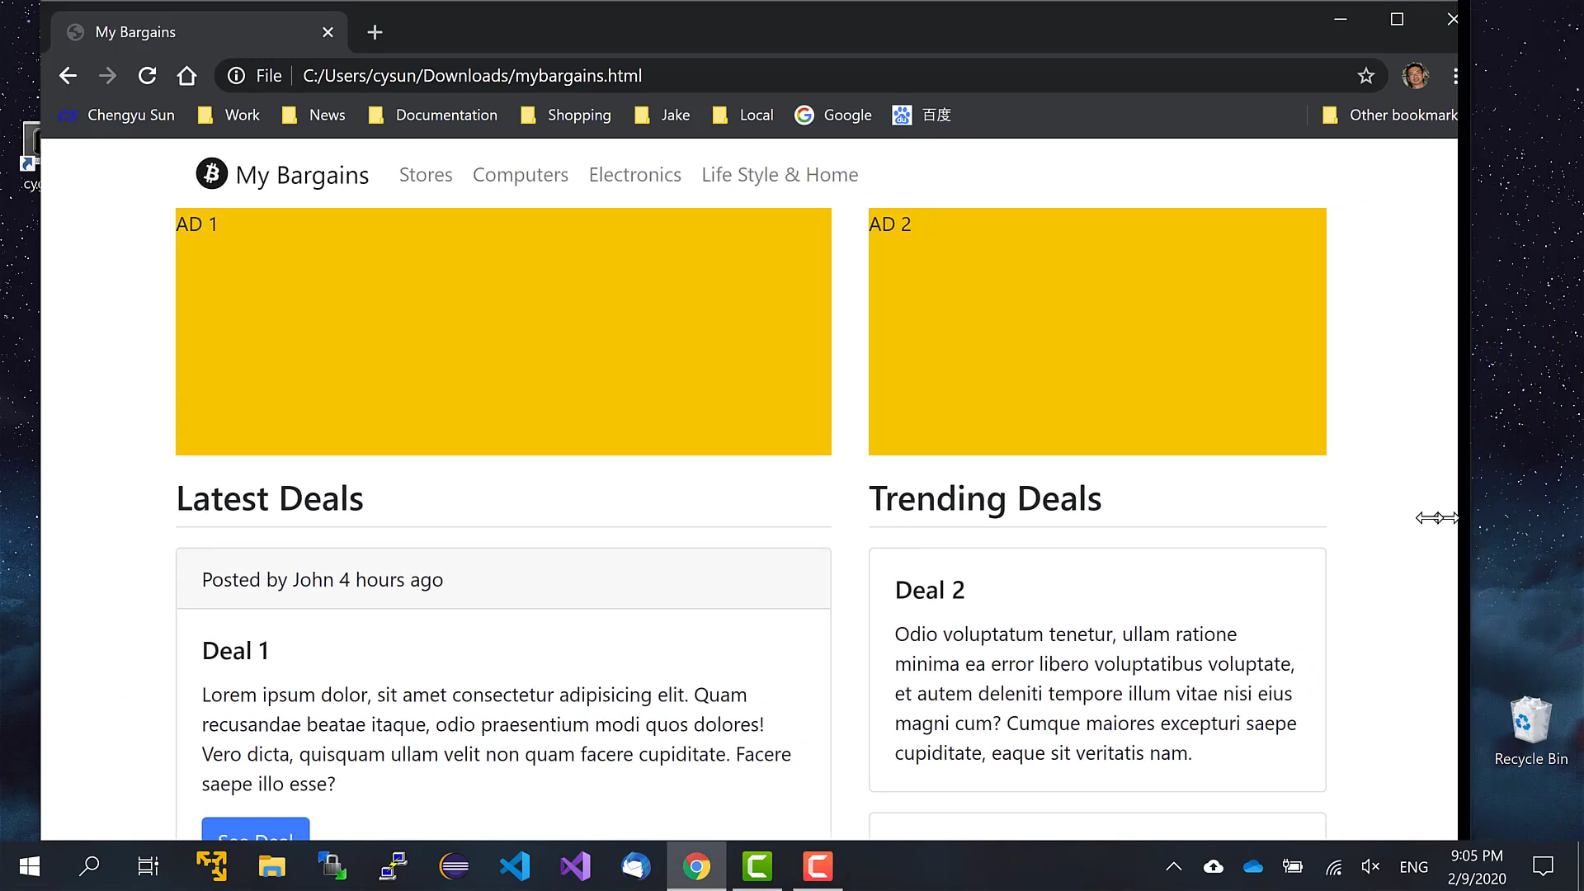Click the browser home icon
1584x891 pixels.
186,76
